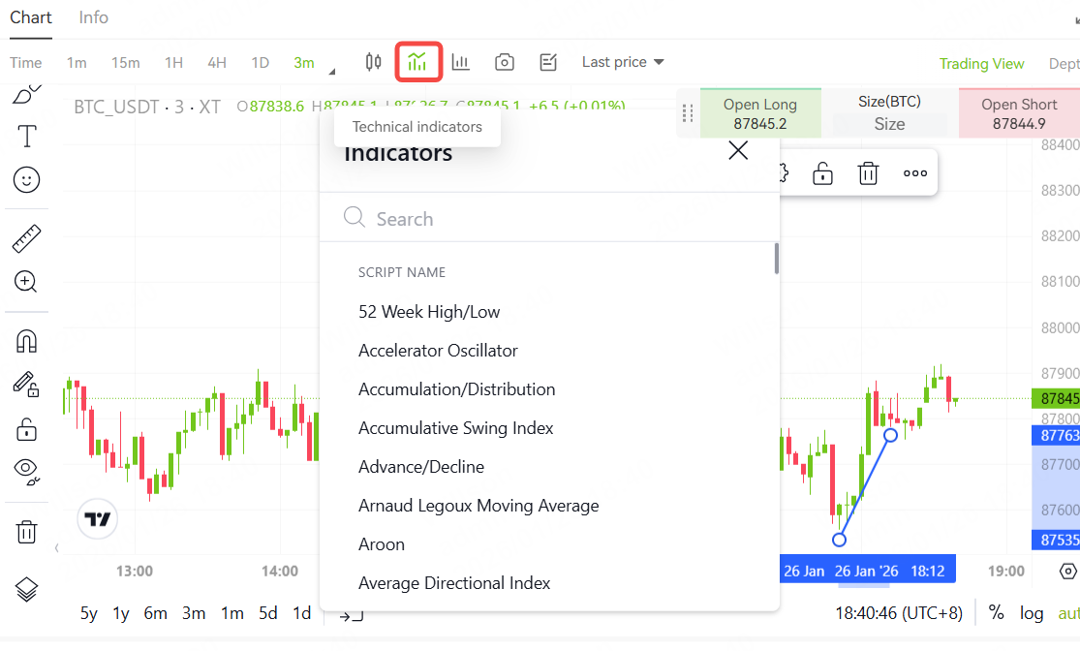Take a chart snapshot with camera icon
Viewport: 1080px width, 651px height.
[x=504, y=62]
